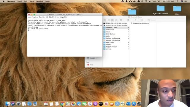Switch Finder to list view
The image size is (190, 107).
pos(109,20)
